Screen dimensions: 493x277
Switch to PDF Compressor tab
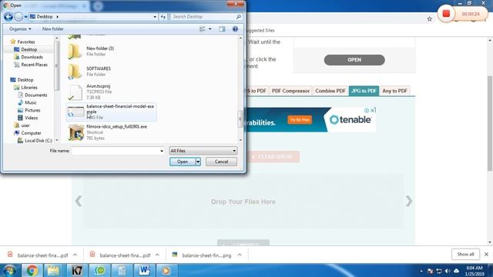(x=290, y=91)
